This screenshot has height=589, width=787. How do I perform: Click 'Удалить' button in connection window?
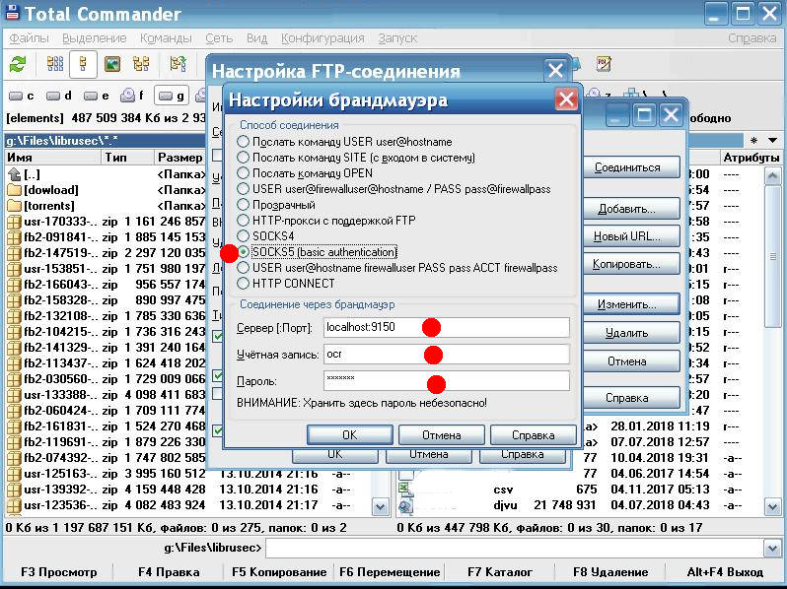click(630, 333)
